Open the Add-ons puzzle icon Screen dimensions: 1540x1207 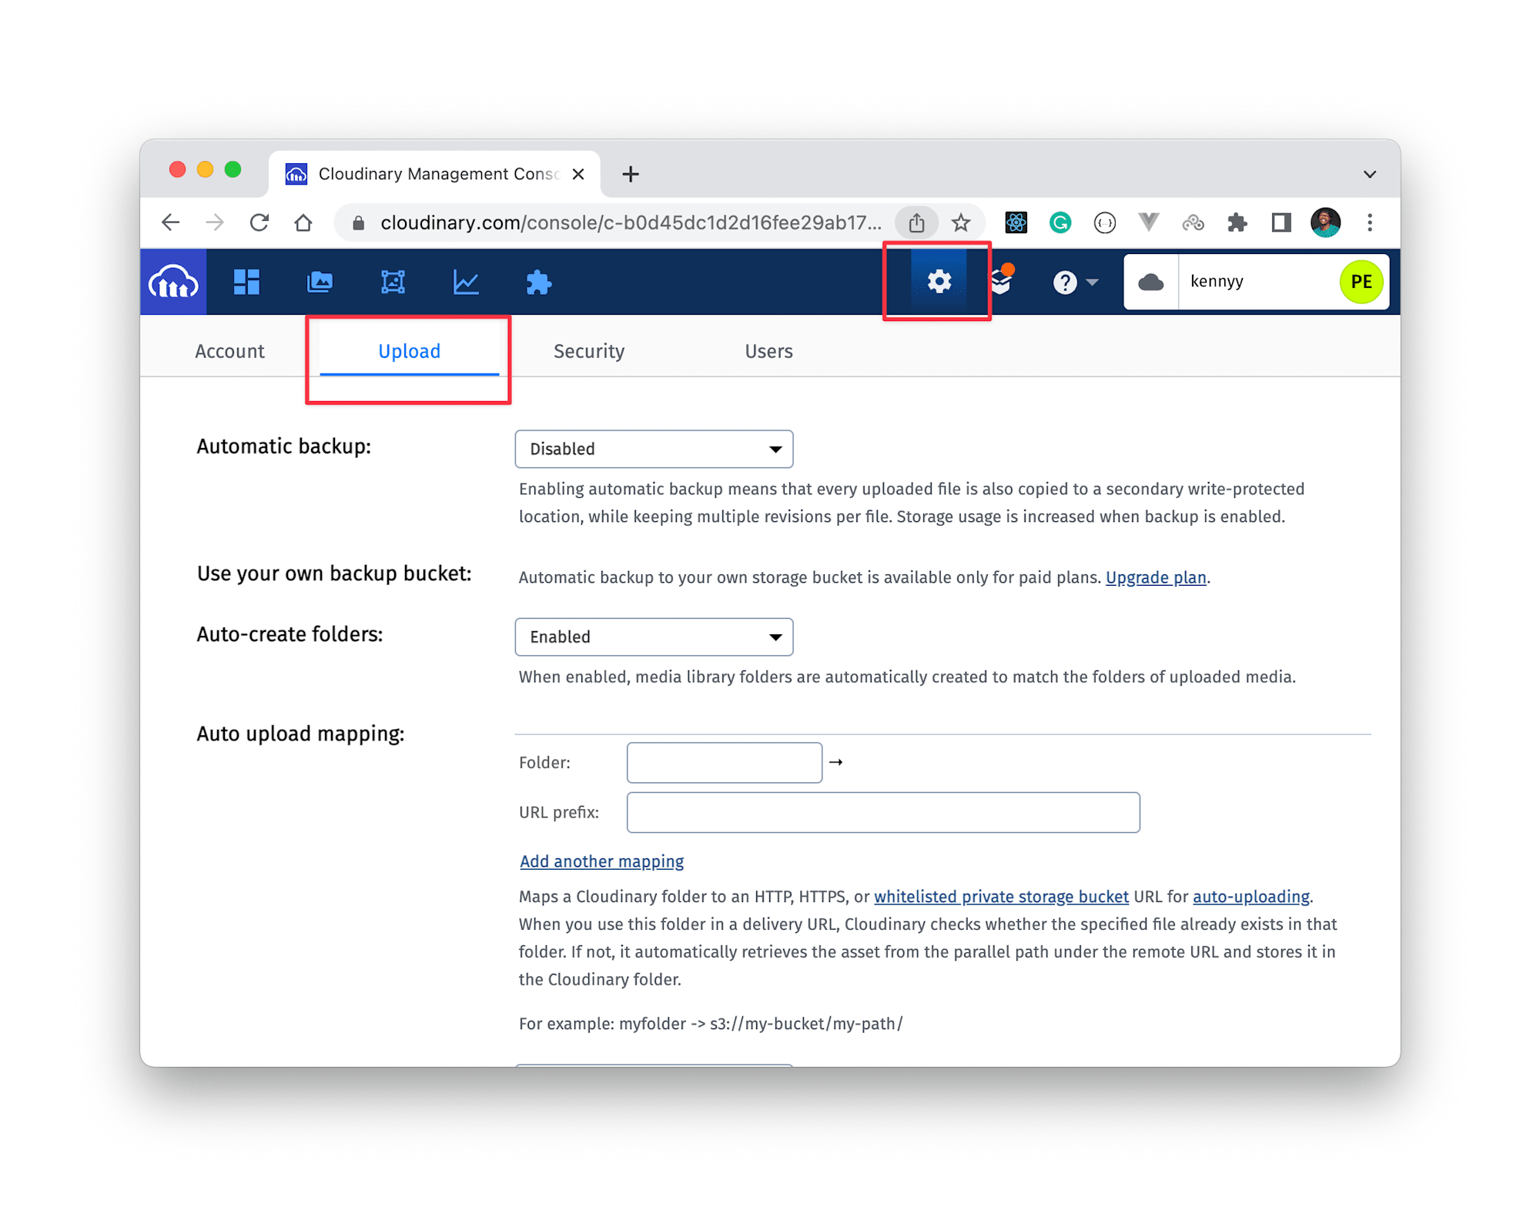tap(538, 282)
